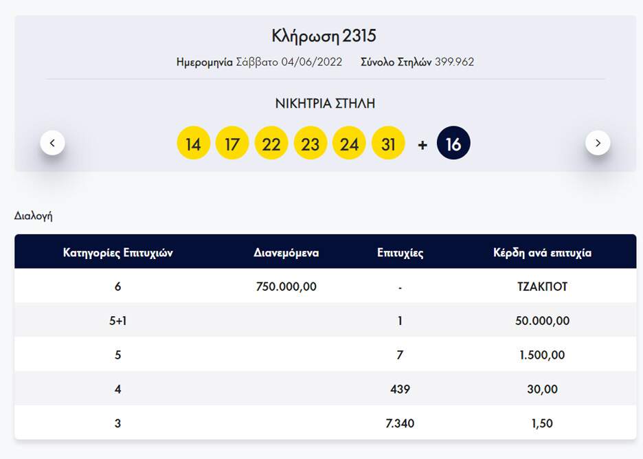Click the ΤΖΑΚΠΟΤ cell in the table

point(542,287)
